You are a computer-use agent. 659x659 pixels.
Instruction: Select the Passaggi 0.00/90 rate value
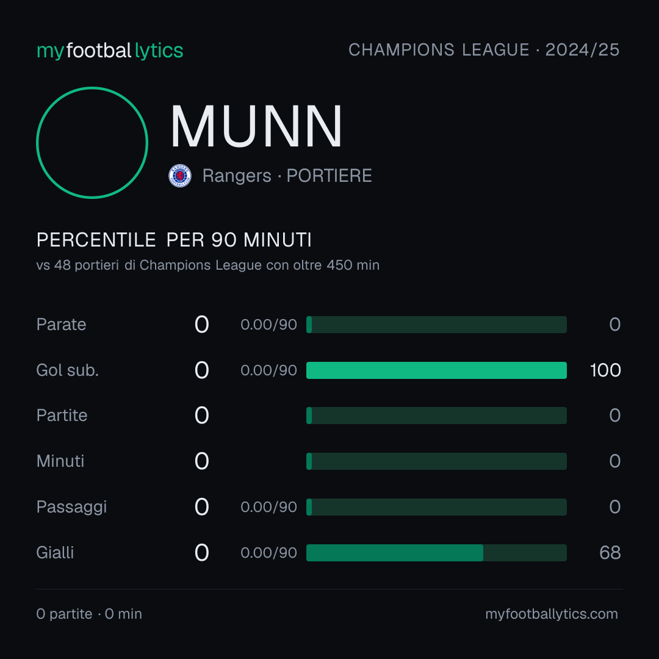268,507
